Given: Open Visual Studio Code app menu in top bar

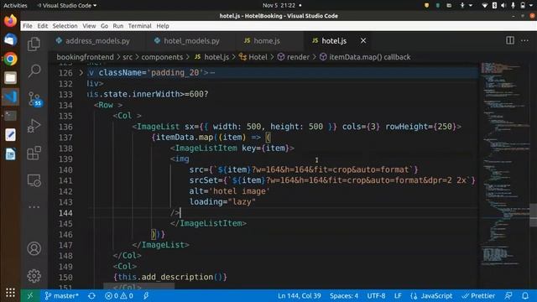Looking at the screenshot, I should pos(67,6).
